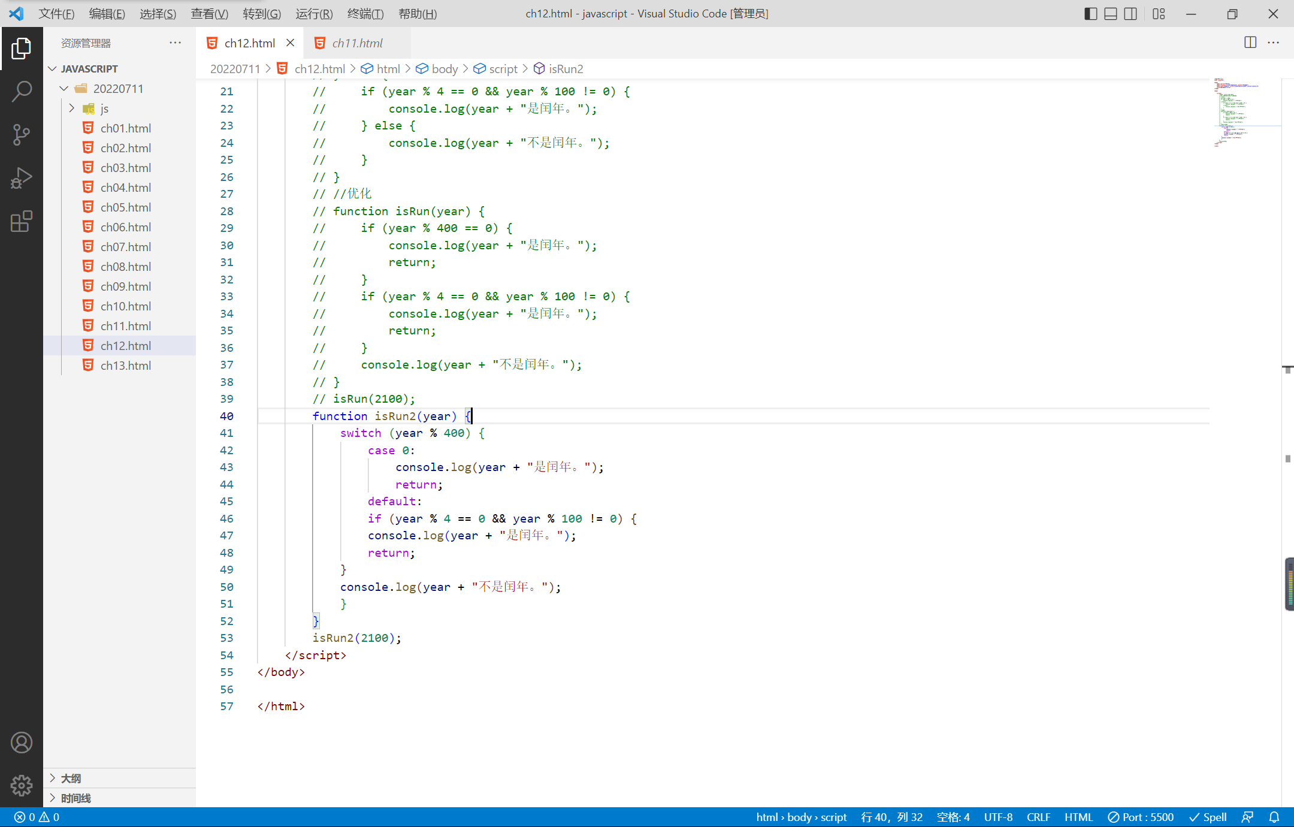Open the Extensions view
Image resolution: width=1294 pixels, height=827 pixels.
tap(22, 221)
